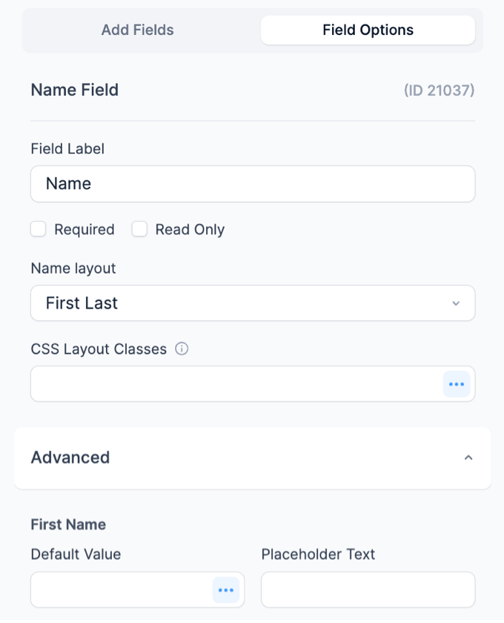This screenshot has width=504, height=623.
Task: Click the Name Field heading
Action: coord(75,90)
